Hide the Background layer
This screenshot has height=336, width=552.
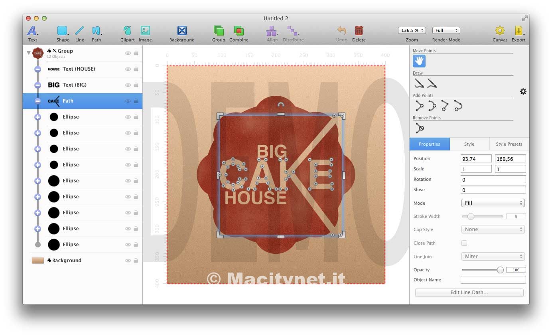(x=128, y=261)
